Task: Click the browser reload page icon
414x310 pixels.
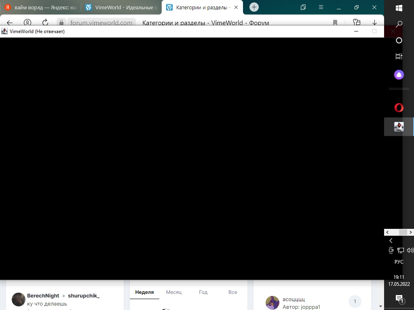Action: pyautogui.click(x=45, y=23)
